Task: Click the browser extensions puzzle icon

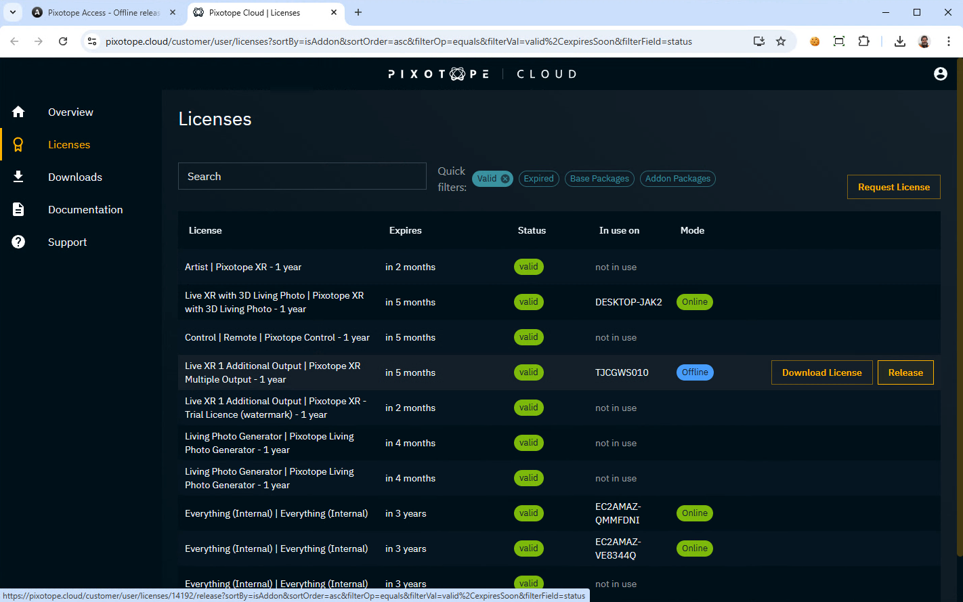Action: 863,41
